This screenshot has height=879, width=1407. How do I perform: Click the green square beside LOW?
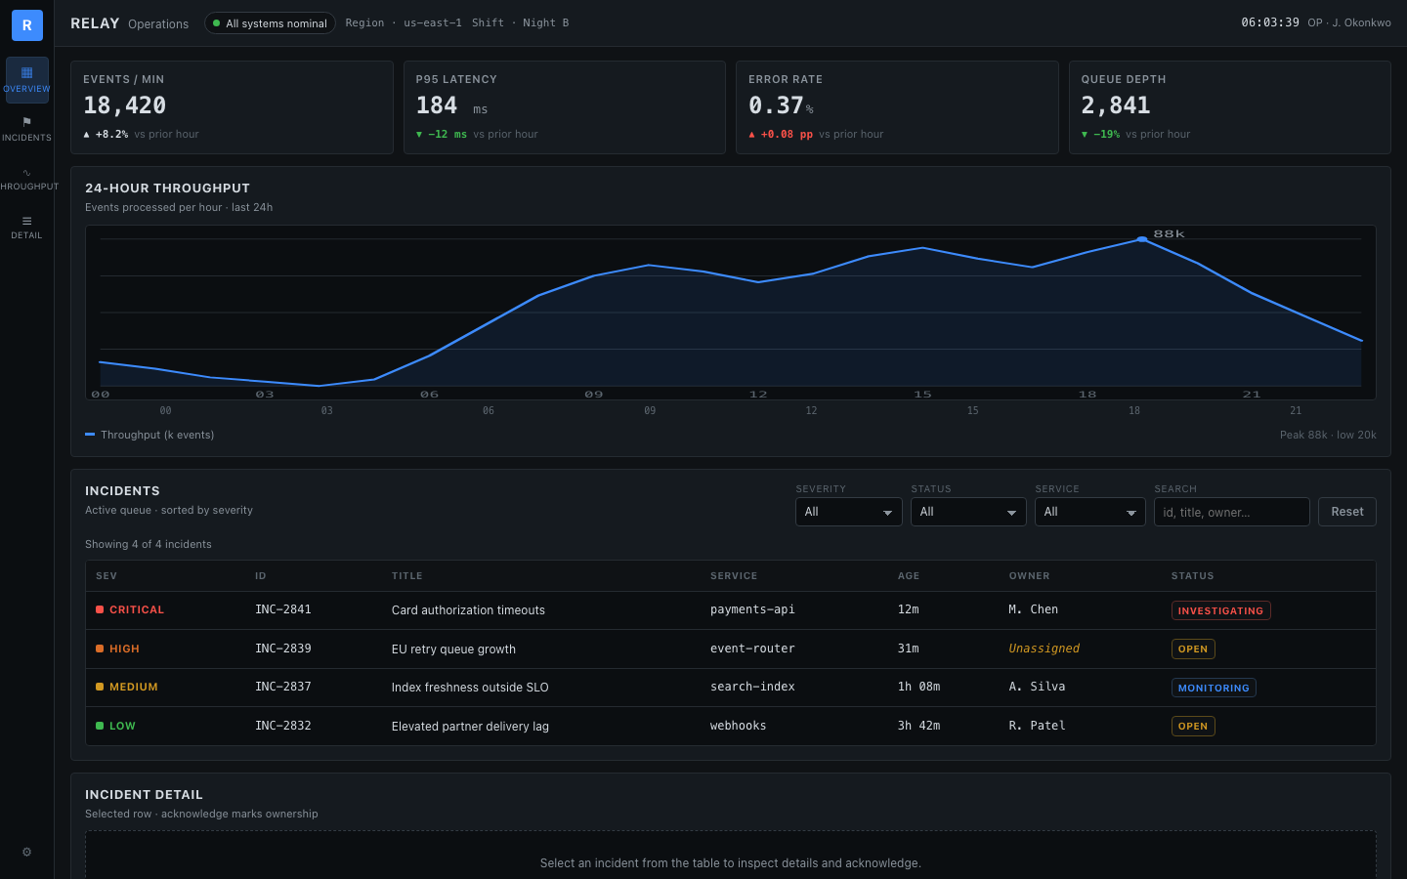[x=100, y=726]
